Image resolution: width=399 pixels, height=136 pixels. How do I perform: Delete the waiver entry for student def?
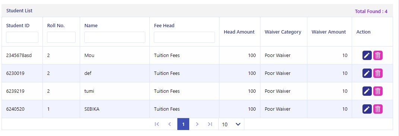pos(378,73)
